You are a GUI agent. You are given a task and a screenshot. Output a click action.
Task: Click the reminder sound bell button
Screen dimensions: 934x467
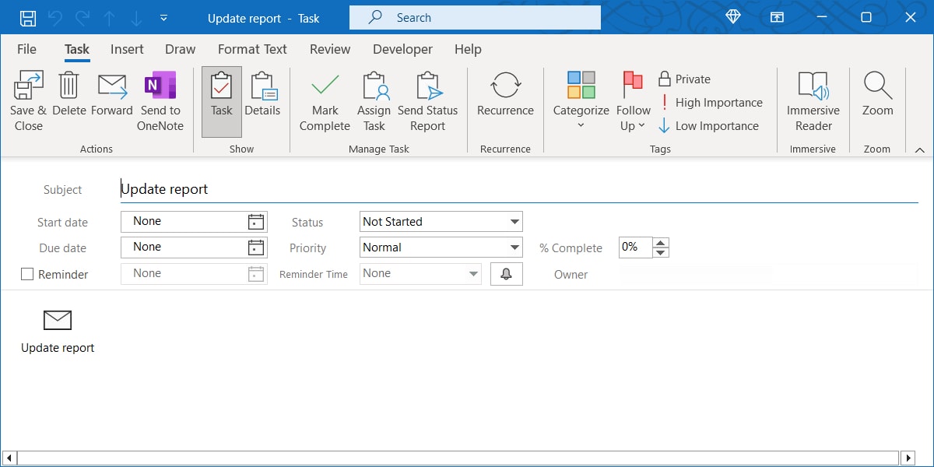click(x=507, y=274)
